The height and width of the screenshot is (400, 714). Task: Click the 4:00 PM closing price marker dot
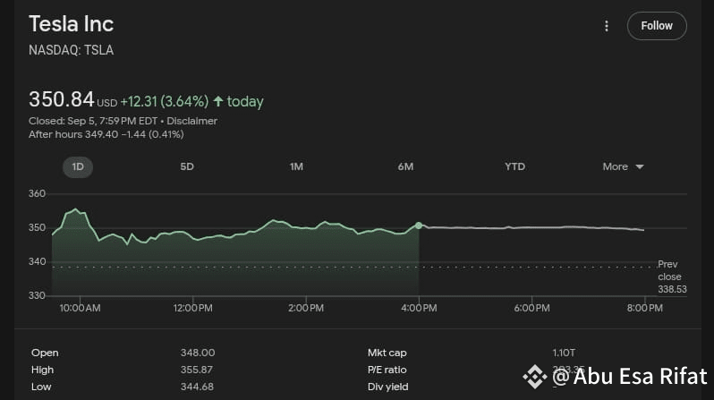tap(419, 226)
